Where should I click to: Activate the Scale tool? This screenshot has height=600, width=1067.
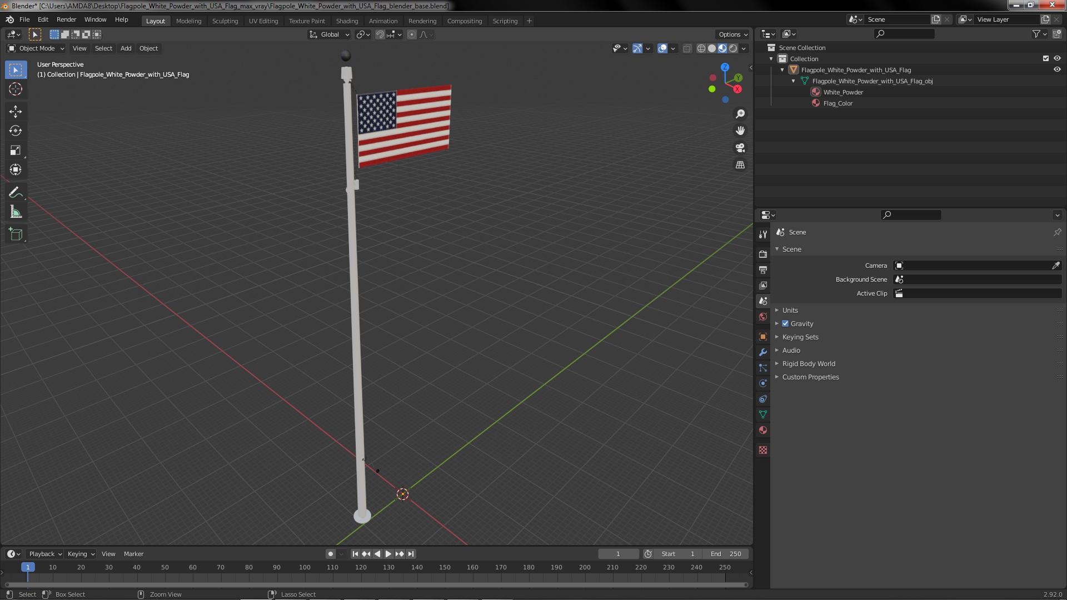(16, 151)
